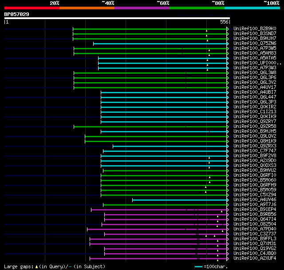Click the white query sequence bar

pyautogui.click(x=117, y=18)
